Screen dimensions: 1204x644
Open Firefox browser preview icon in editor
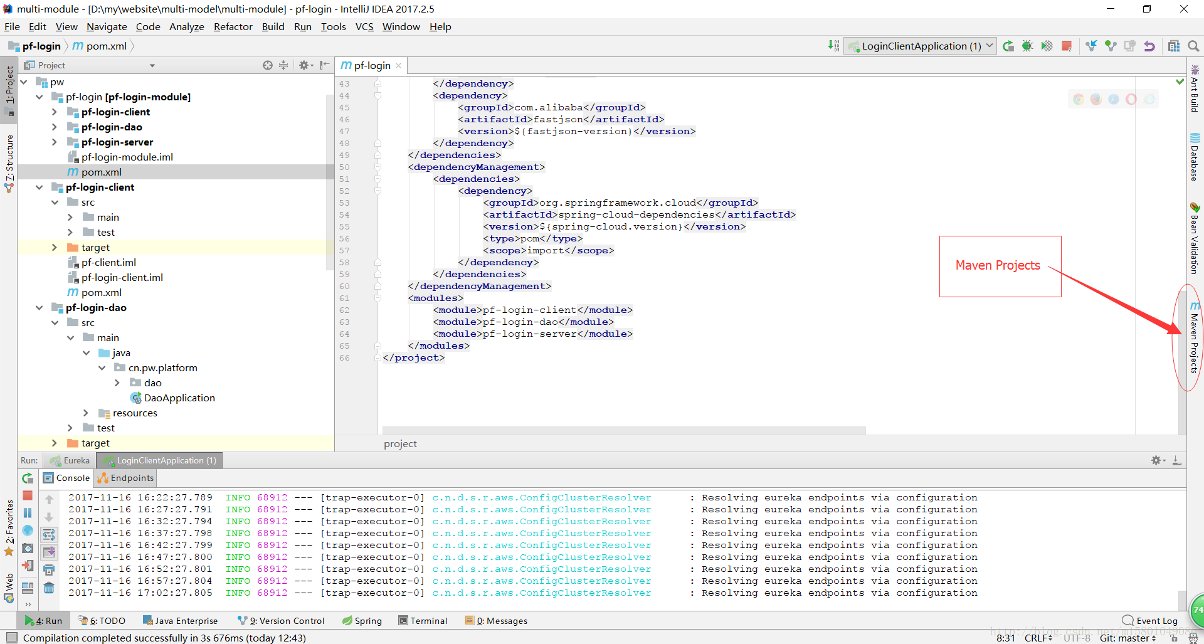(x=1096, y=99)
